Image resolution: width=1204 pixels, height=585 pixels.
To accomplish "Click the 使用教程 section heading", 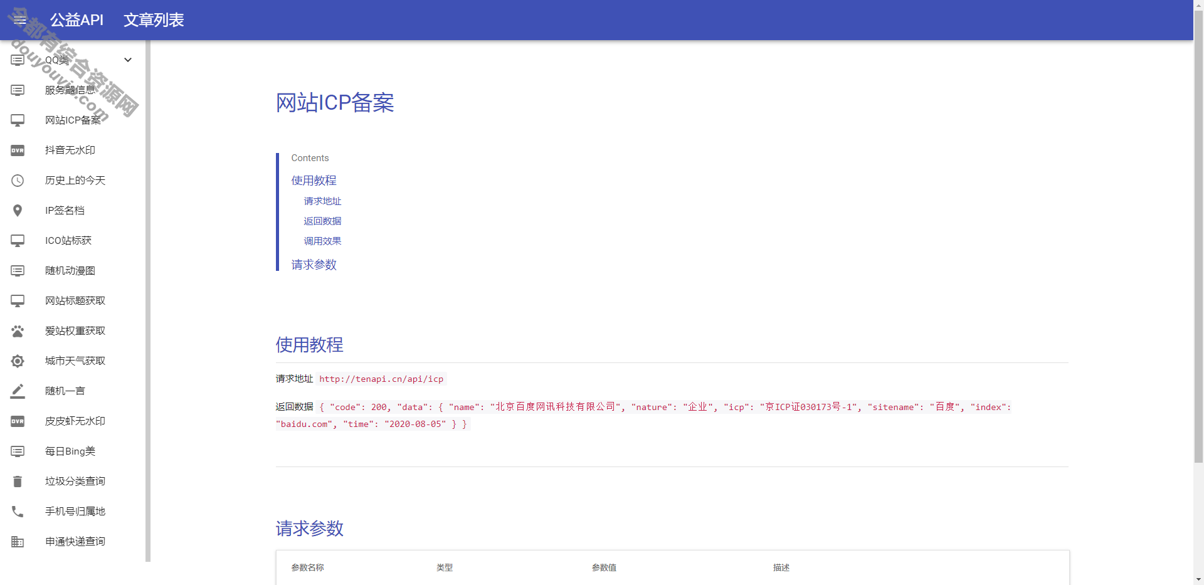I will point(309,345).
